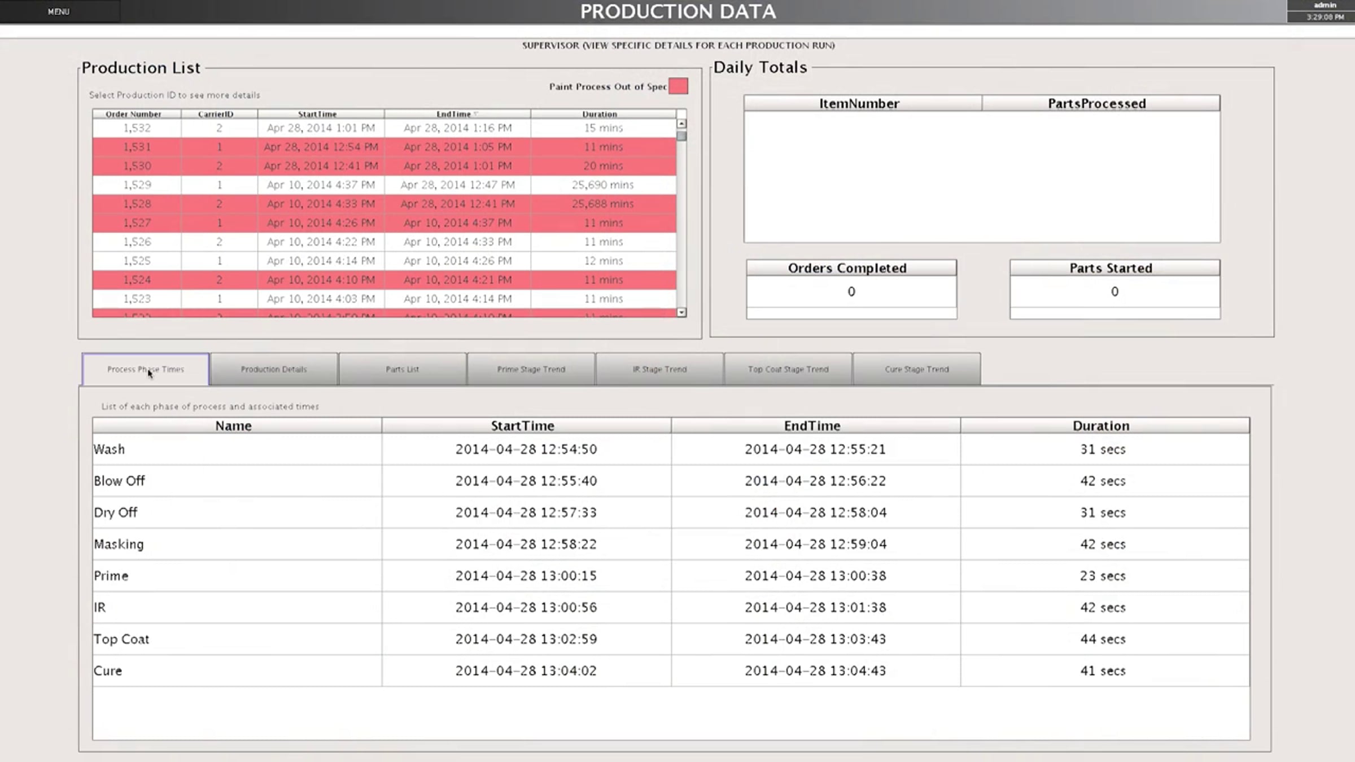
Task: Click scroll down arrow in Production List
Action: pyautogui.click(x=681, y=312)
